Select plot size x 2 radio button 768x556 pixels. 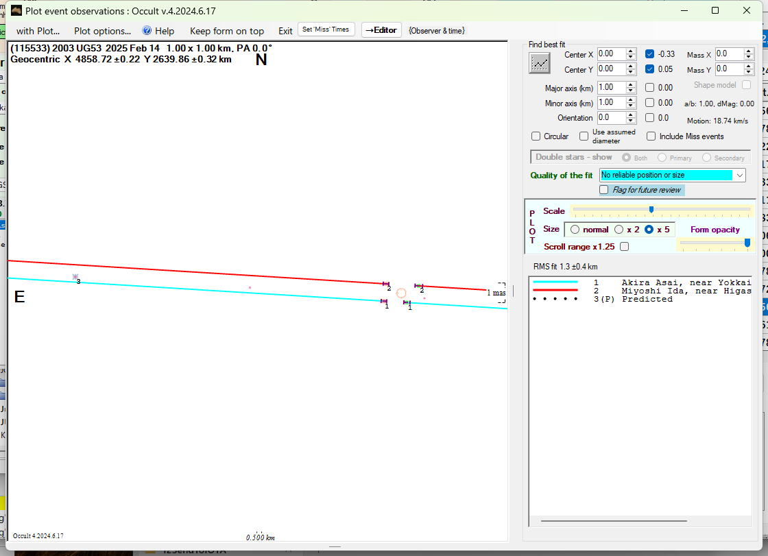tap(619, 230)
